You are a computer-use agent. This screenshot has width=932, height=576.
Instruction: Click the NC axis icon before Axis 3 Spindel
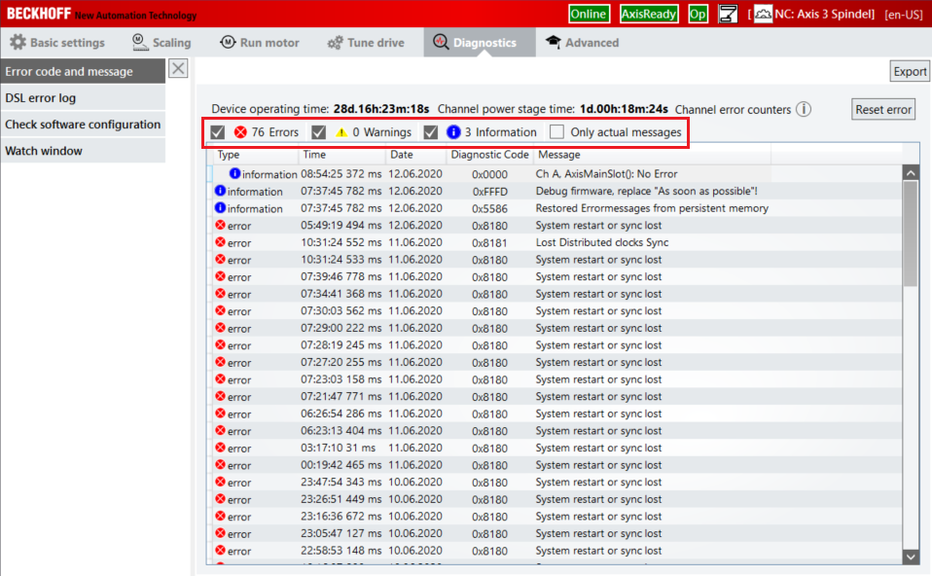763,14
